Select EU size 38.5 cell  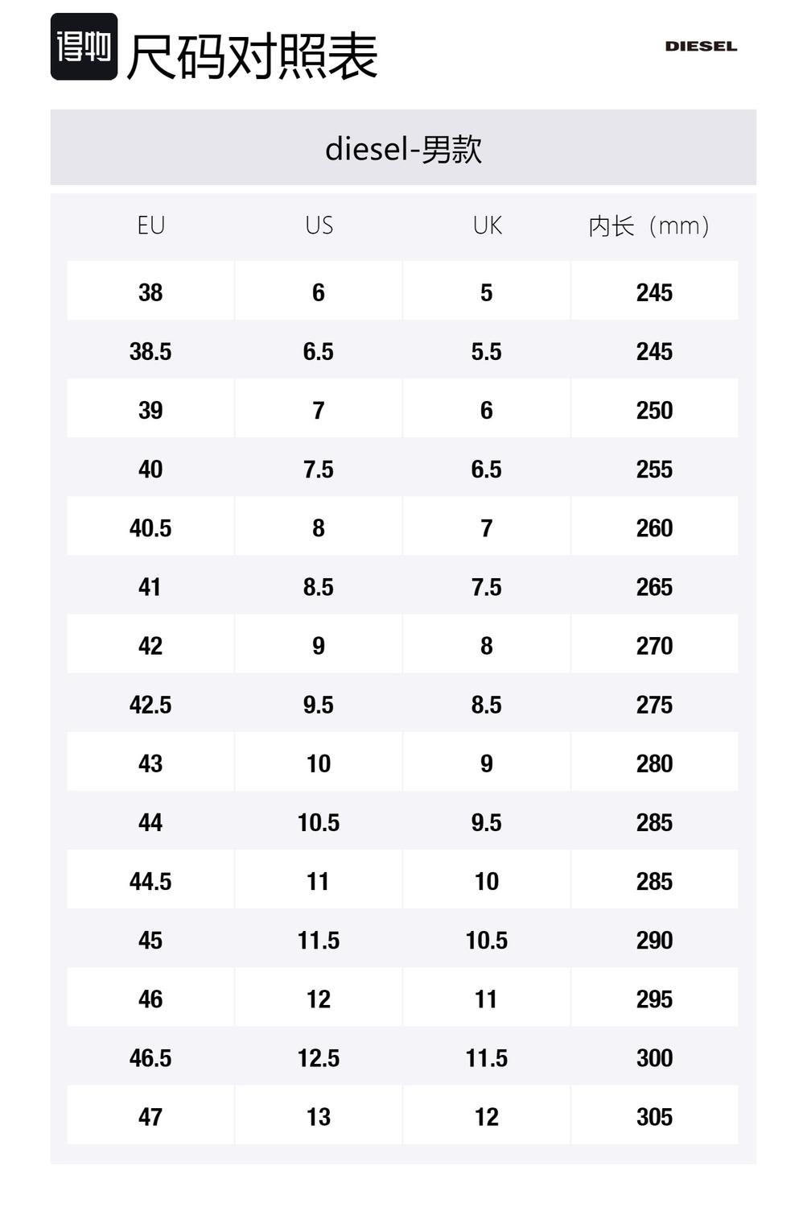[x=150, y=351]
